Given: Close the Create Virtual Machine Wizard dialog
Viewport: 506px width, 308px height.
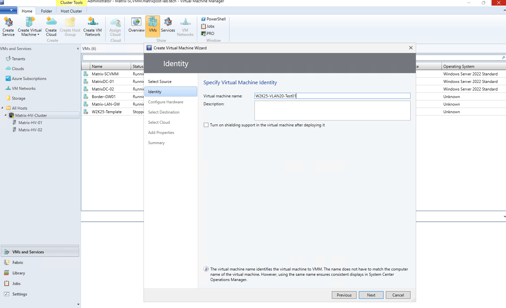Looking at the screenshot, I should [411, 48].
